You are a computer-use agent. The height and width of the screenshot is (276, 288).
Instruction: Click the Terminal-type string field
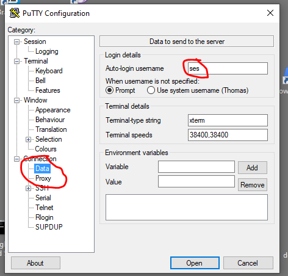(228, 120)
